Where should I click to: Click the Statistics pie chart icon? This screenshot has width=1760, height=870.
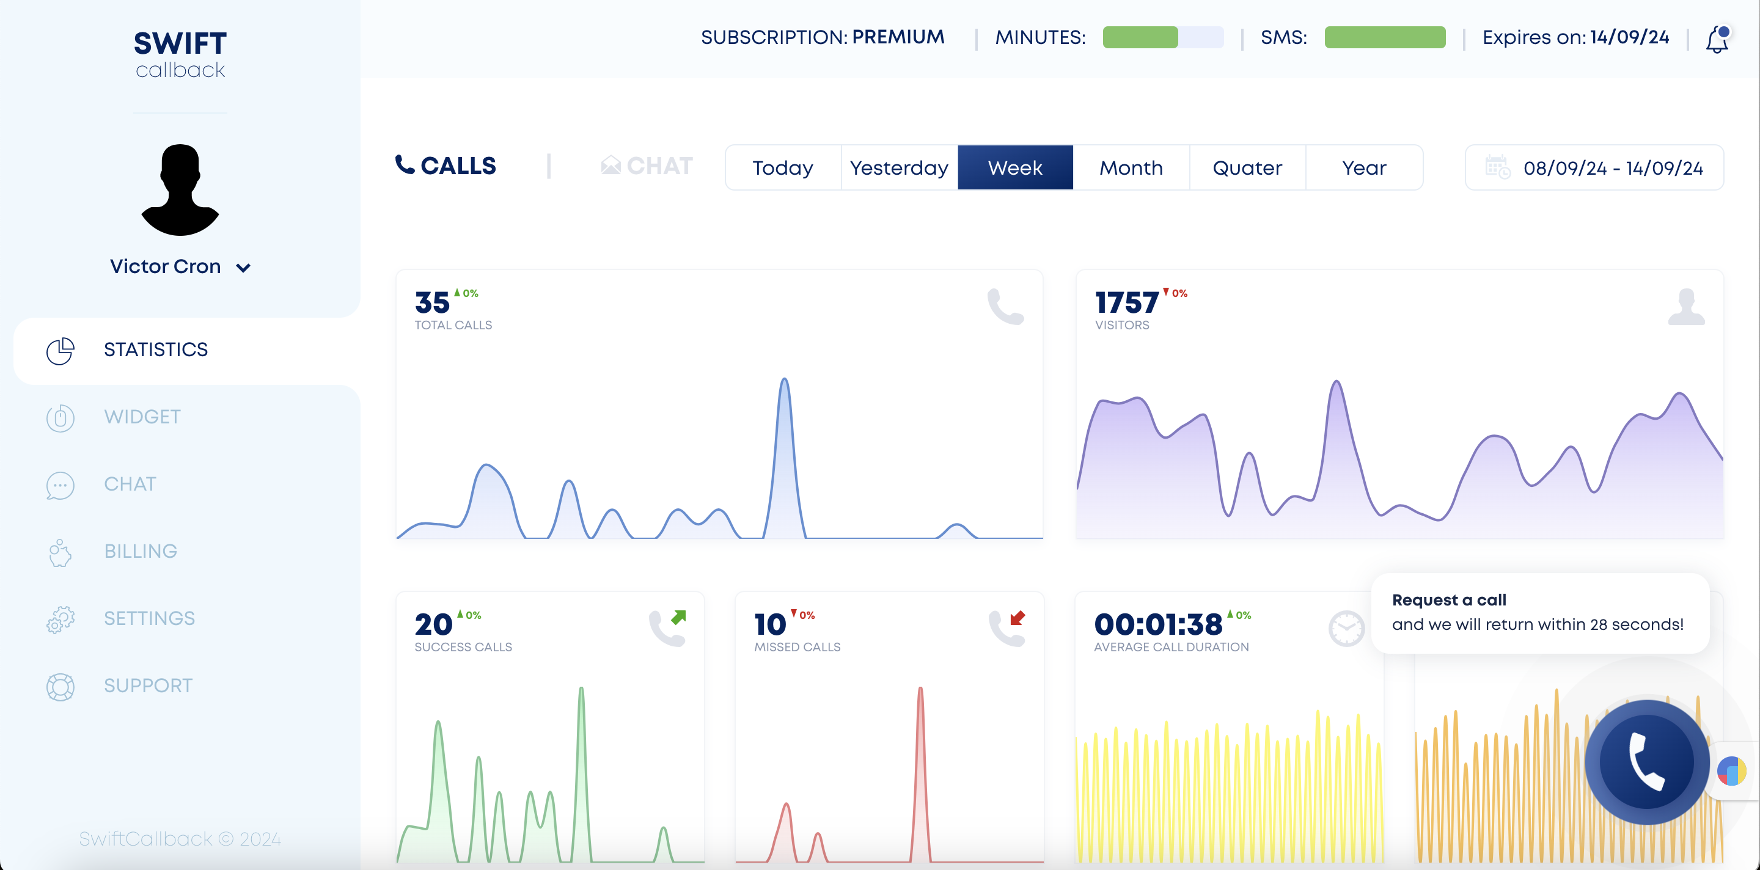pos(60,350)
